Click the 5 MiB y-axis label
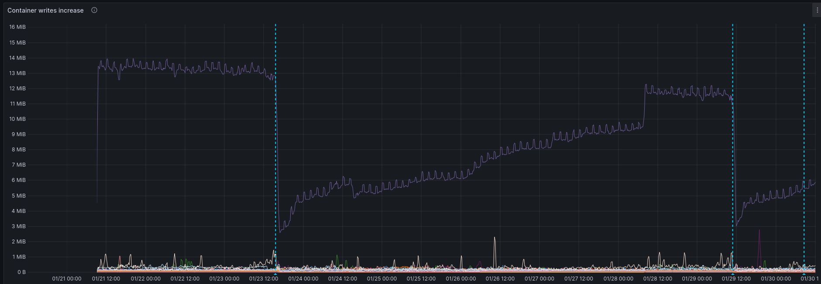Screen dimensions: 821x284 pyautogui.click(x=19, y=196)
